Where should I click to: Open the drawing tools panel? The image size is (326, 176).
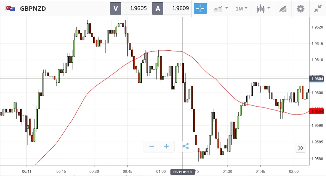click(x=283, y=9)
